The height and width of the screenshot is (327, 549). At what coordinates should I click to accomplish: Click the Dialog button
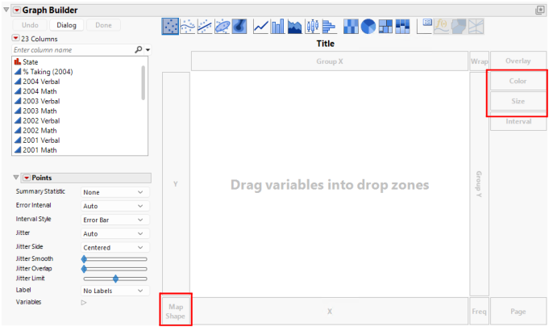pyautogui.click(x=67, y=25)
